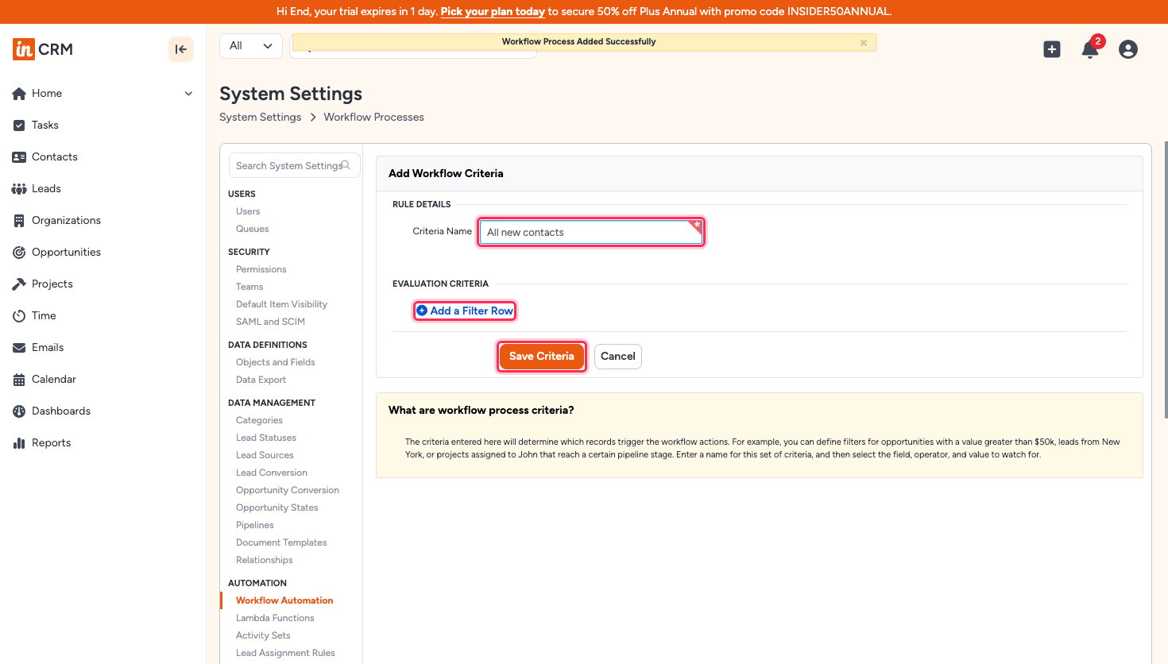
Task: Open Document Templates settings
Action: tap(281, 542)
